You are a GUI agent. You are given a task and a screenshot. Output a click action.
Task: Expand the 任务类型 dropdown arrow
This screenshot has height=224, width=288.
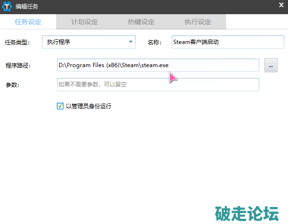pos(131,42)
